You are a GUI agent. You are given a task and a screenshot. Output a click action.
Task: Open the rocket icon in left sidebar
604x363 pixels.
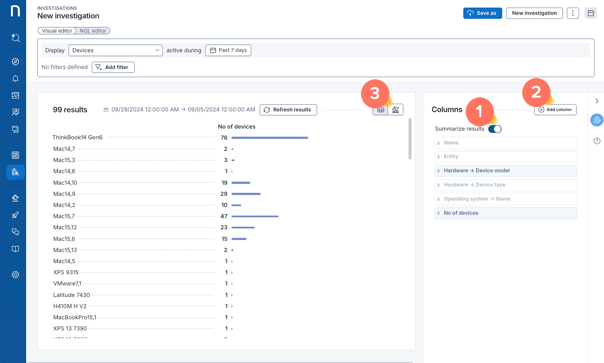15,215
